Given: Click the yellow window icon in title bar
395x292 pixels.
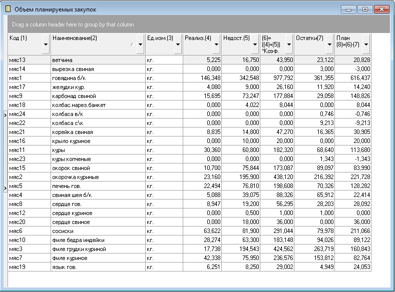Looking at the screenshot, I should click(x=8, y=9).
